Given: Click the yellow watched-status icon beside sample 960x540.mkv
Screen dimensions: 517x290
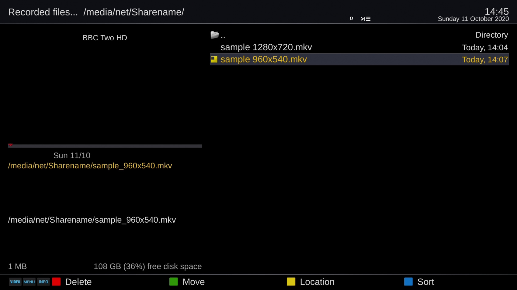Looking at the screenshot, I should tap(214, 59).
